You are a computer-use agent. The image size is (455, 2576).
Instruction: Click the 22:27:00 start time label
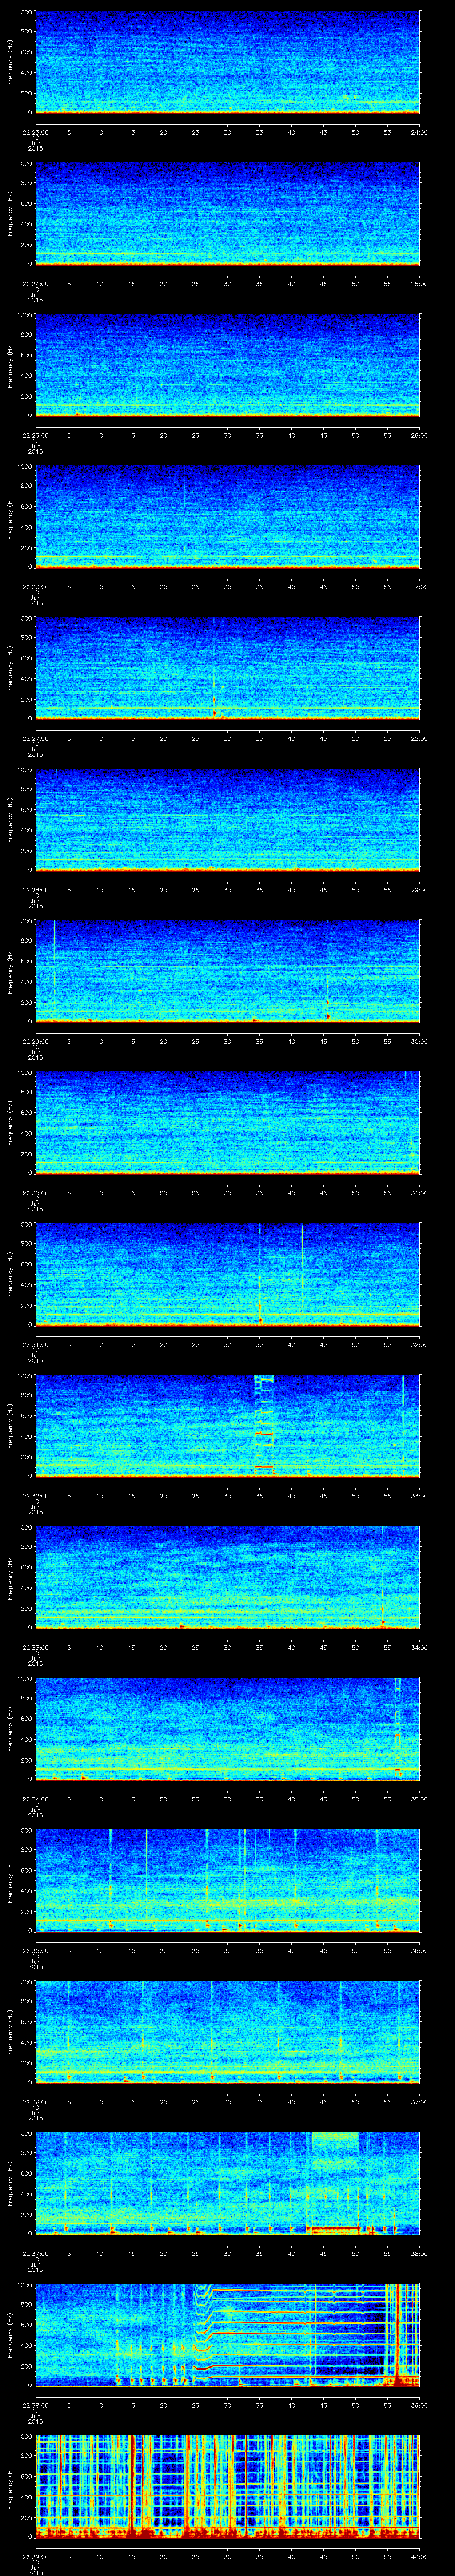[35, 739]
